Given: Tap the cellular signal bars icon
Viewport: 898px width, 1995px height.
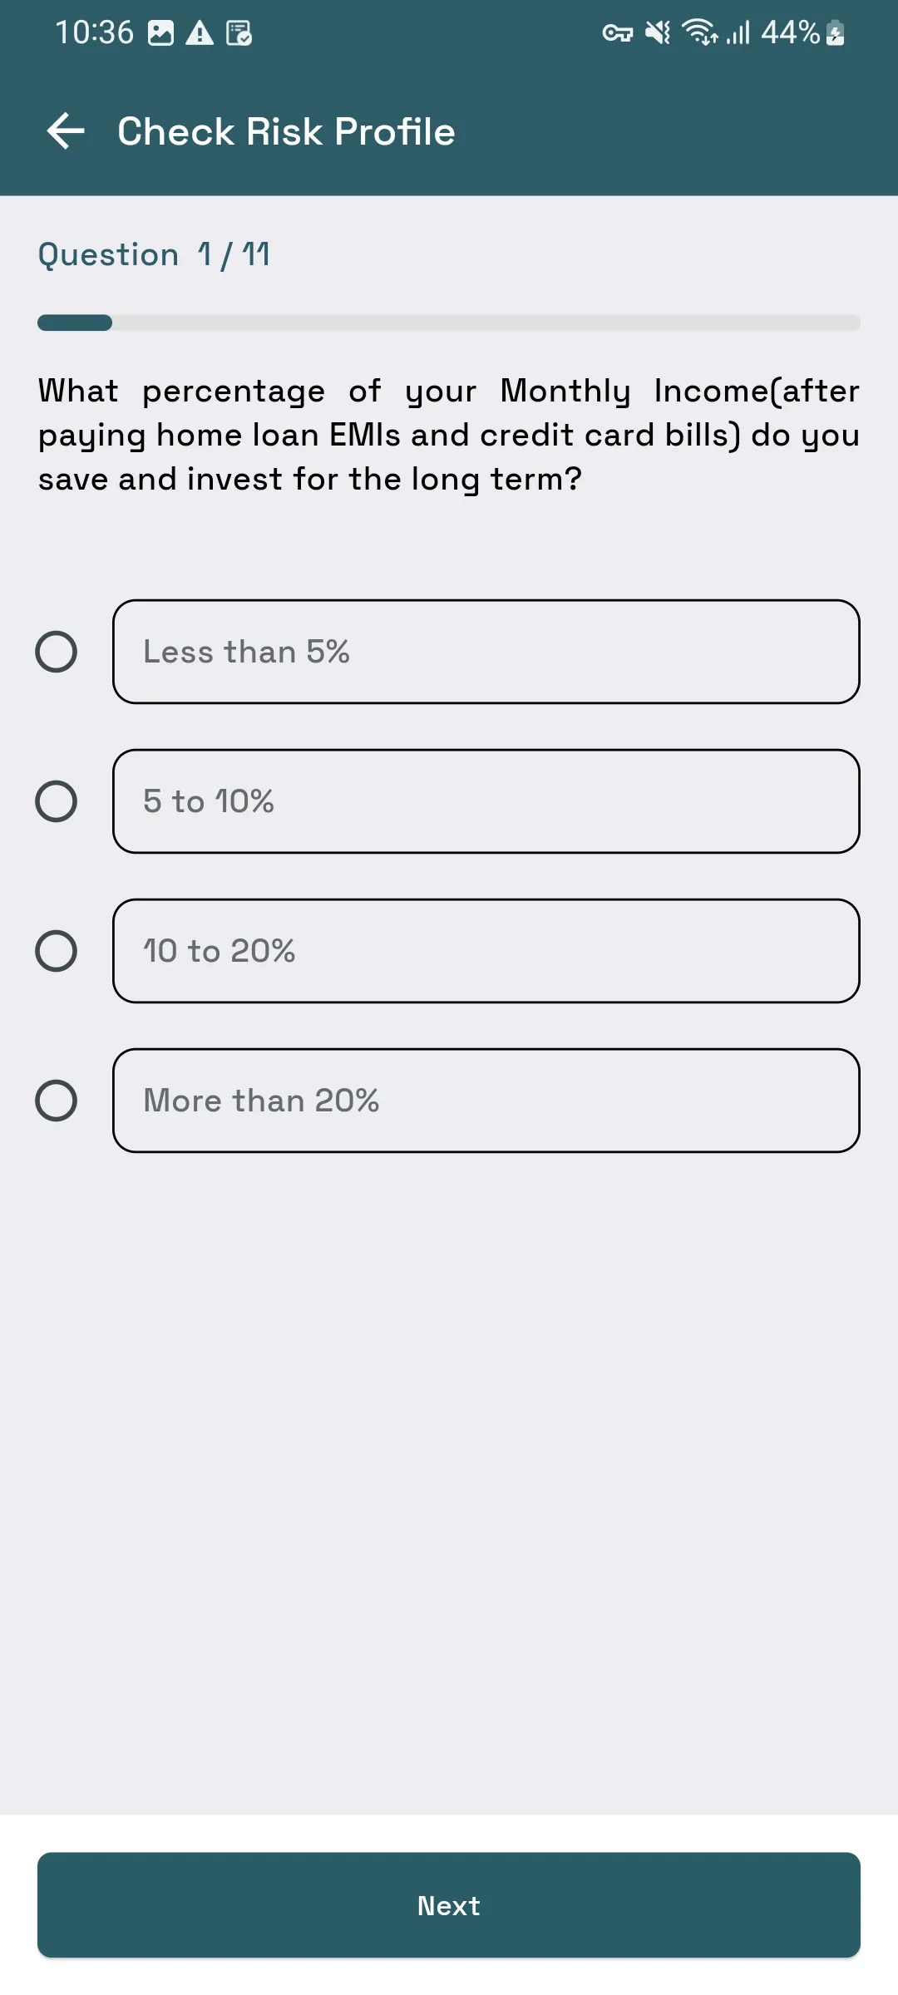Looking at the screenshot, I should click(x=738, y=33).
